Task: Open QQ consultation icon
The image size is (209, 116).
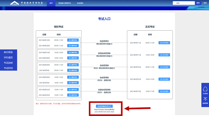Action: click(x=205, y=89)
